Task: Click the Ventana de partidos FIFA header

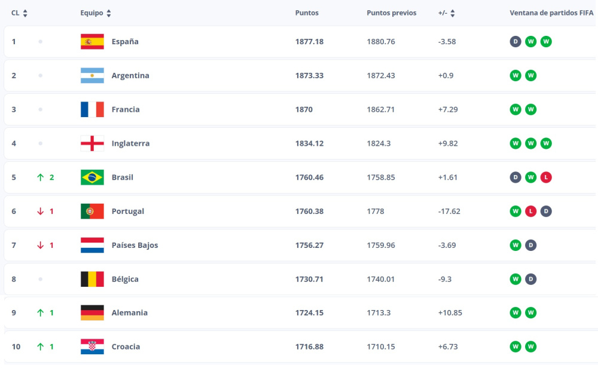Action: coord(552,13)
